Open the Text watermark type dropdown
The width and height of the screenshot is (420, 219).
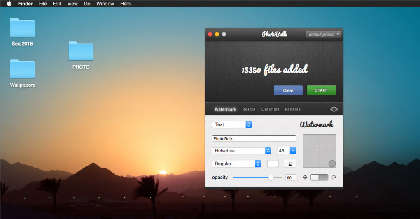(232, 124)
